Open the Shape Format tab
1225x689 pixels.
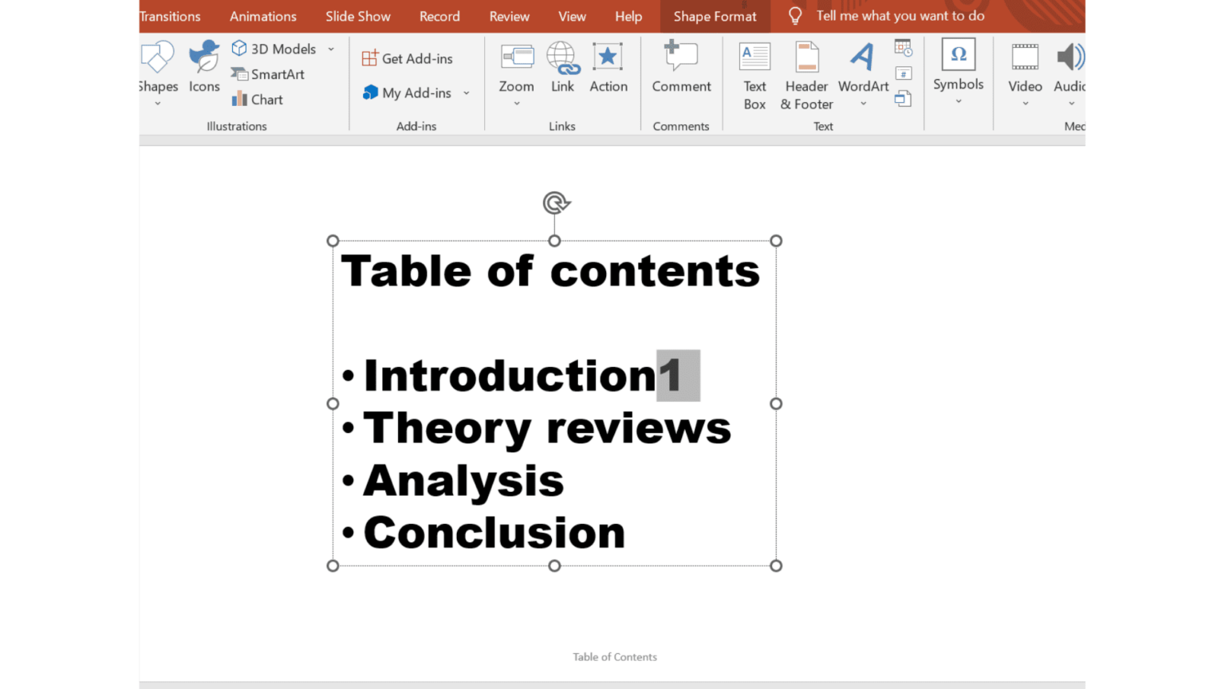tap(715, 16)
